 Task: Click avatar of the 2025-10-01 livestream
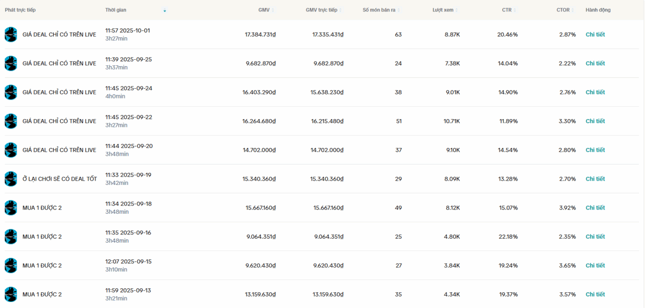click(11, 34)
